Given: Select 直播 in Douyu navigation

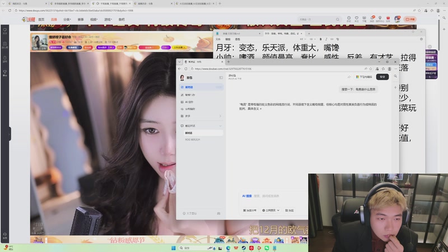Looking at the screenshot, I should pyautogui.click(x=54, y=20).
